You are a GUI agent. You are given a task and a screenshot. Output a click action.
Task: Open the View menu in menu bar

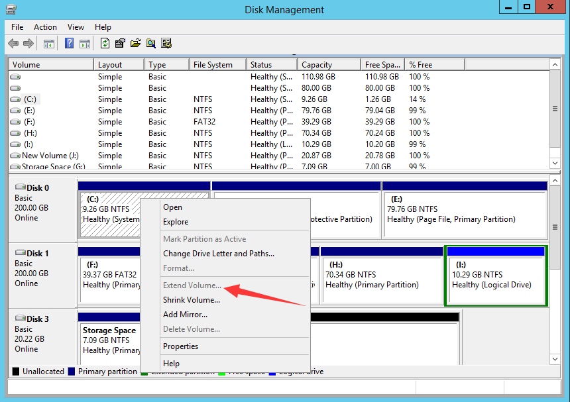[x=76, y=27]
